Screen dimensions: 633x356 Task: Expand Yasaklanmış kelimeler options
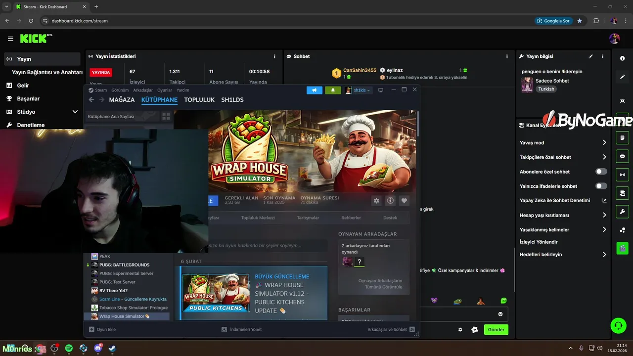[604, 229]
